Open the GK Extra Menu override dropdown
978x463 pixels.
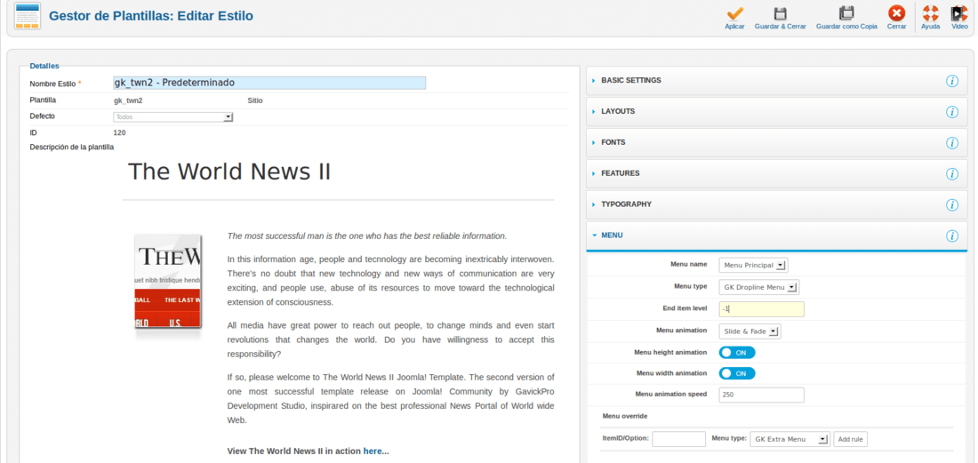(790, 439)
